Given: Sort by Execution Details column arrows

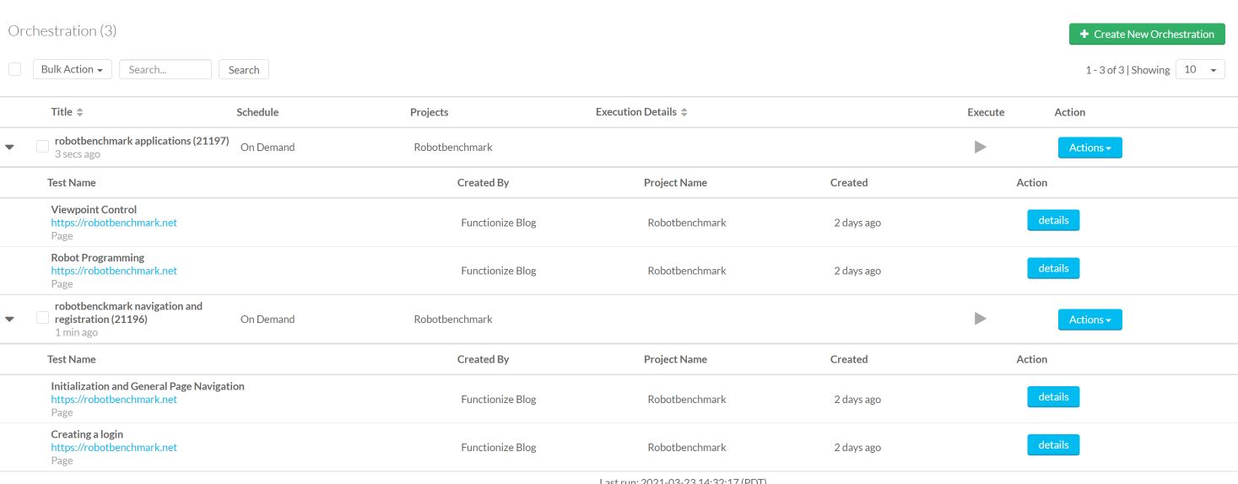Looking at the screenshot, I should pyautogui.click(x=684, y=112).
